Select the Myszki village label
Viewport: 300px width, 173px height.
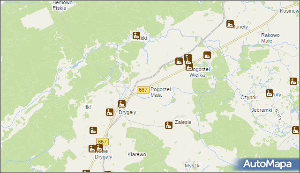[x=193, y=166]
